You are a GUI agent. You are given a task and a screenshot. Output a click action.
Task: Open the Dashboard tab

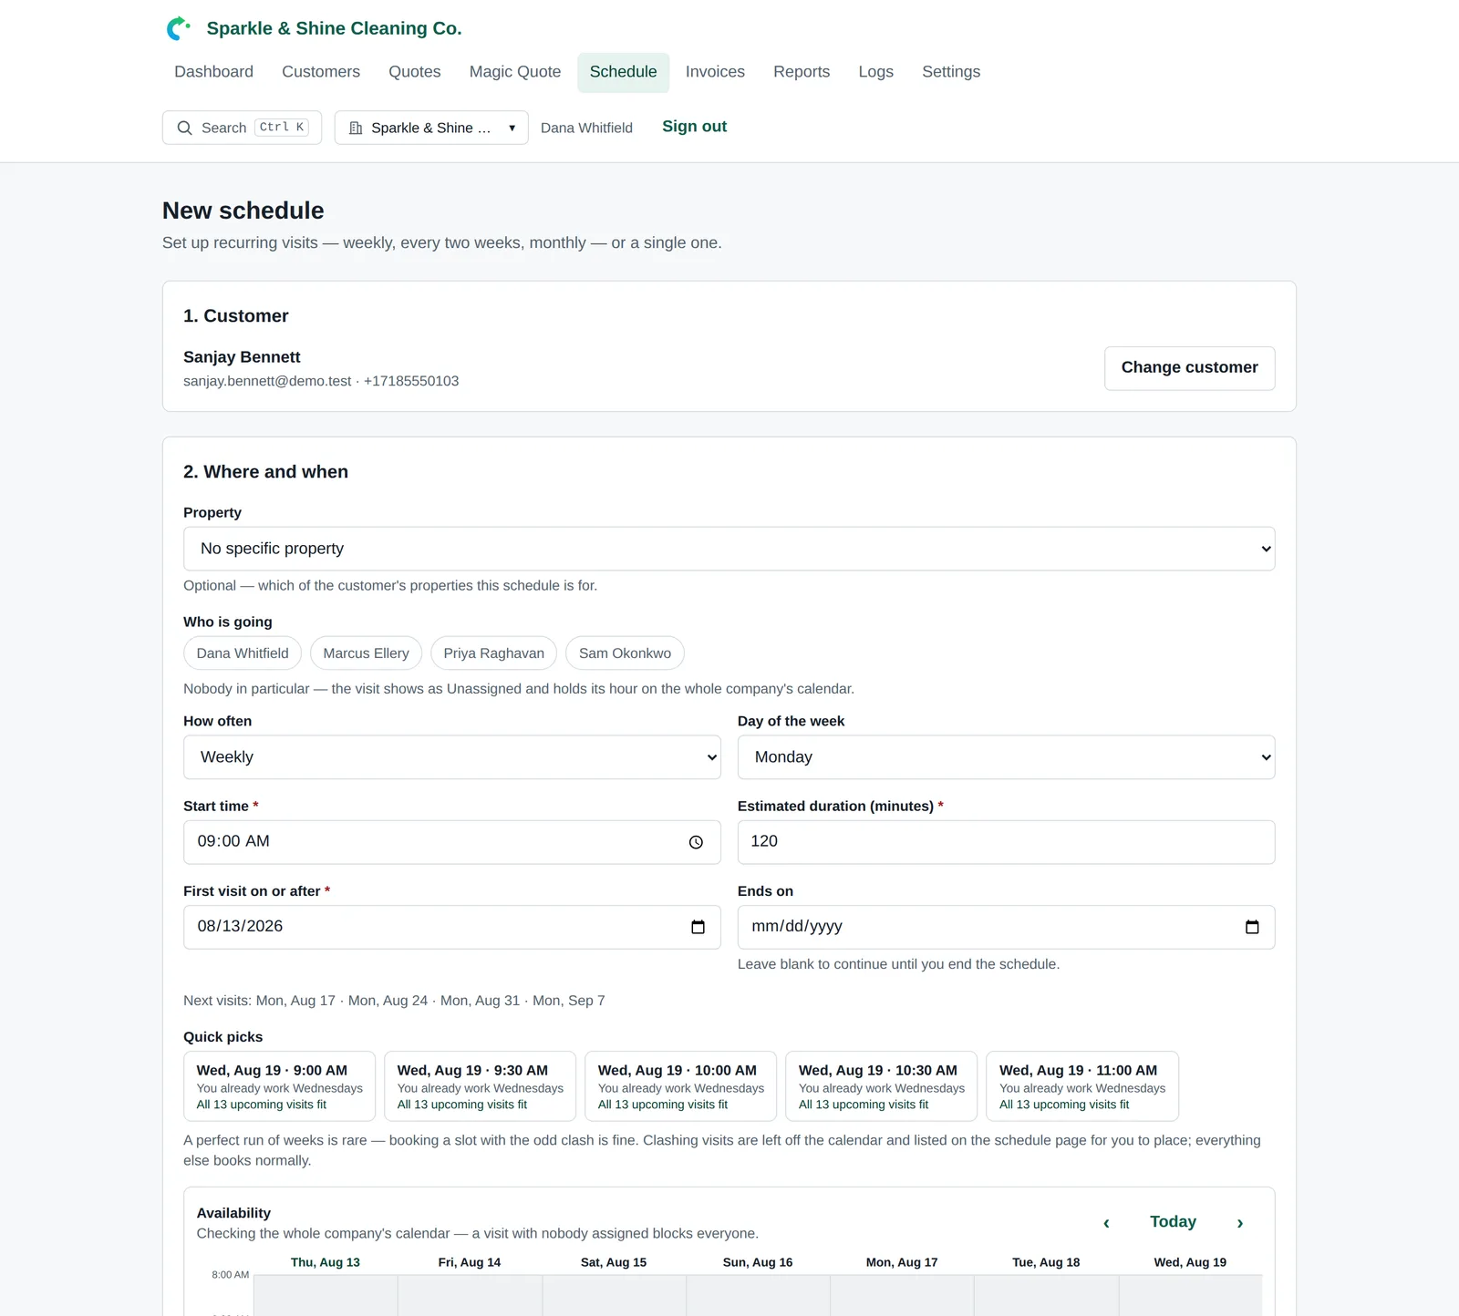(x=213, y=72)
